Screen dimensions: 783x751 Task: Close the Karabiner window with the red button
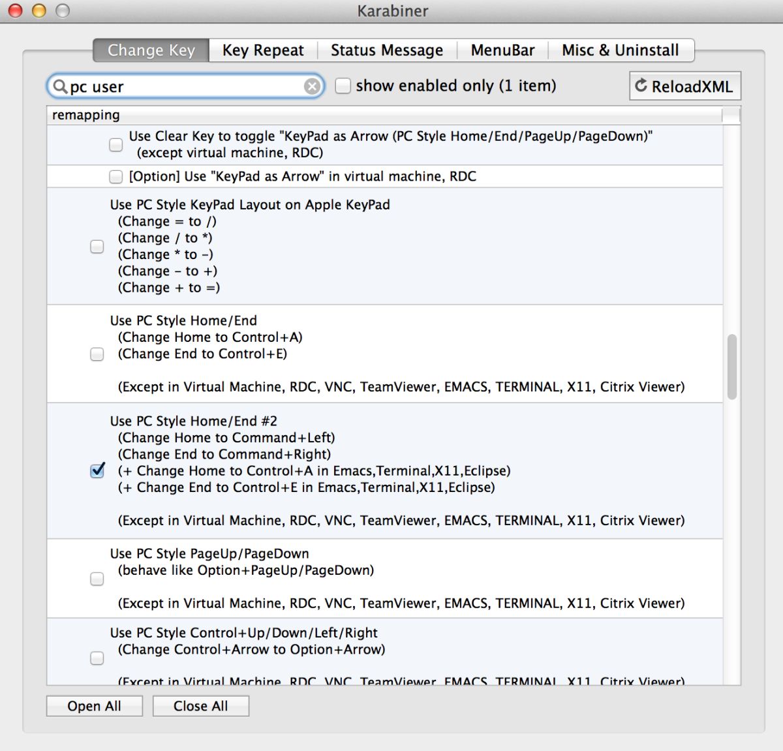[x=15, y=10]
